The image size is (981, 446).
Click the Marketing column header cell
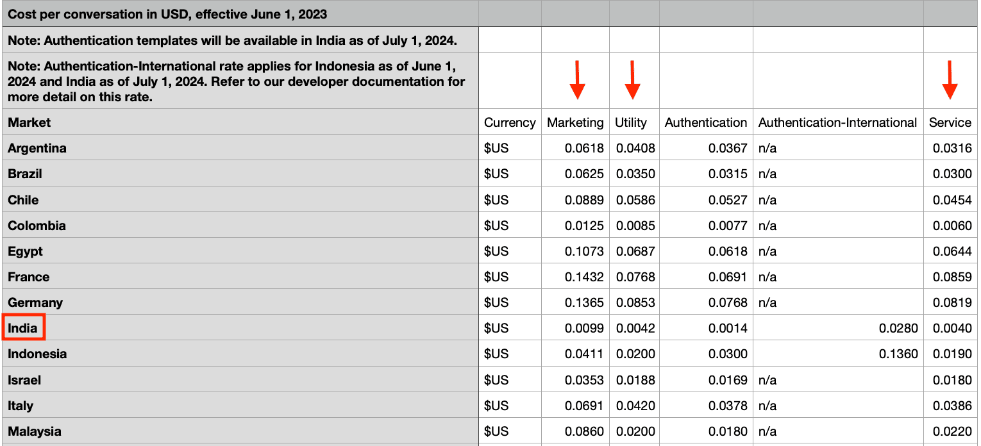[x=575, y=122]
